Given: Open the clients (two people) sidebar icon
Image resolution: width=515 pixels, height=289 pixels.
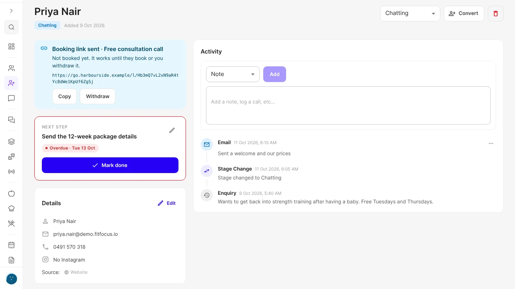Looking at the screenshot, I should (x=11, y=68).
